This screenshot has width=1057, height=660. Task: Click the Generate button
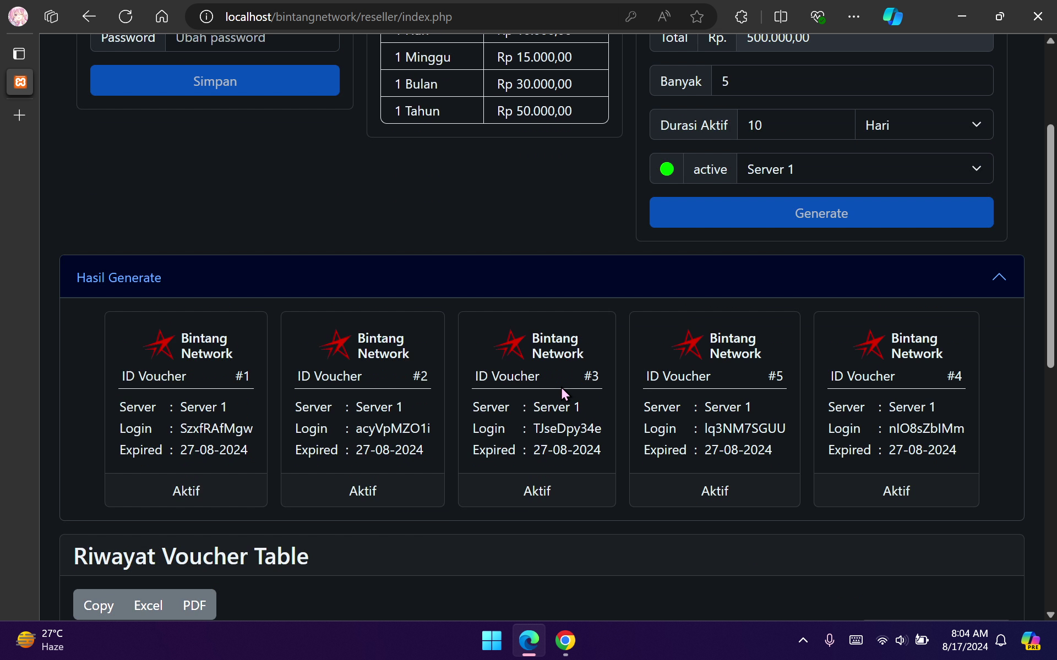821,212
